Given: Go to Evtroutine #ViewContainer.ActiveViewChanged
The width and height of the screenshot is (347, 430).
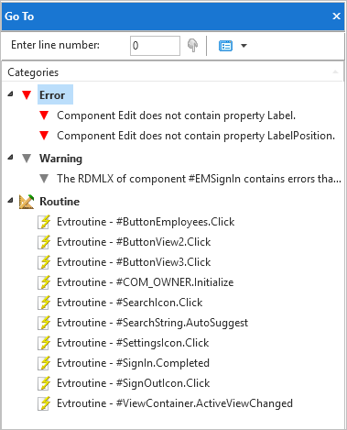Looking at the screenshot, I should (x=175, y=403).
